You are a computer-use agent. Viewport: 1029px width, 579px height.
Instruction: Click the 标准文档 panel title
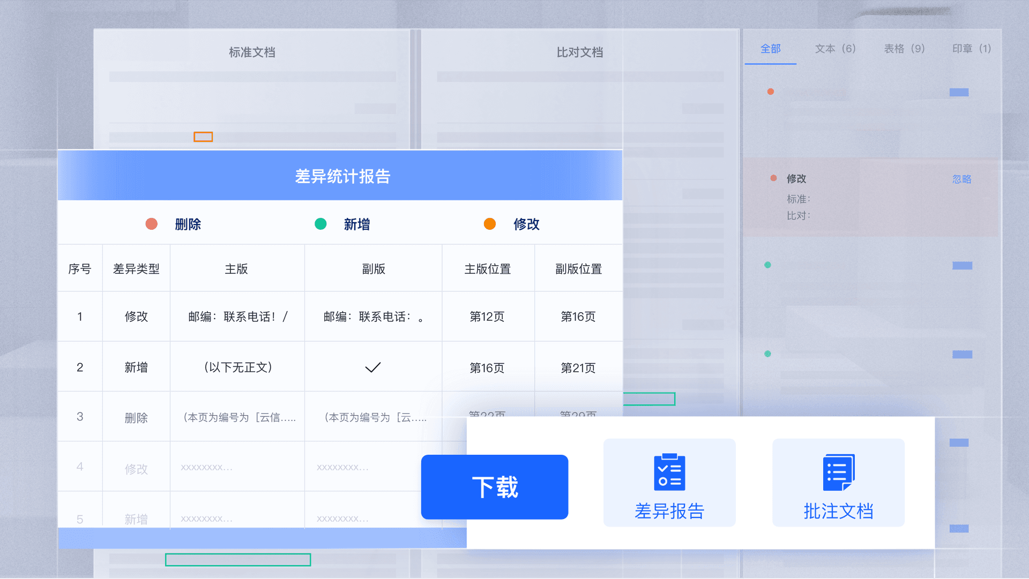coord(252,52)
